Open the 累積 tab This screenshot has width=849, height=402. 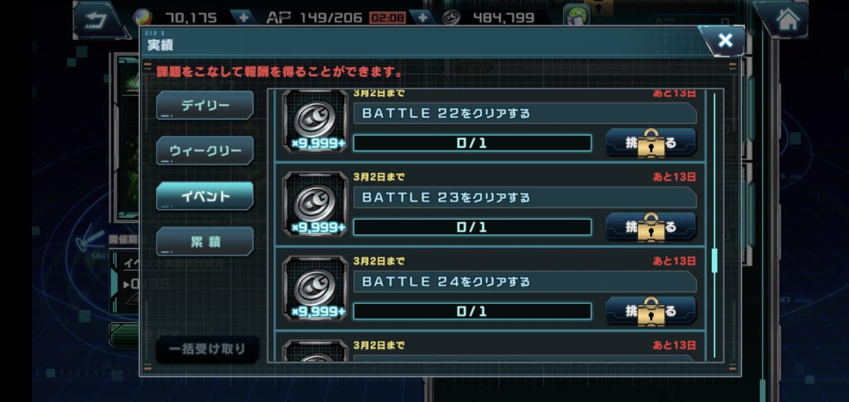[x=205, y=241]
